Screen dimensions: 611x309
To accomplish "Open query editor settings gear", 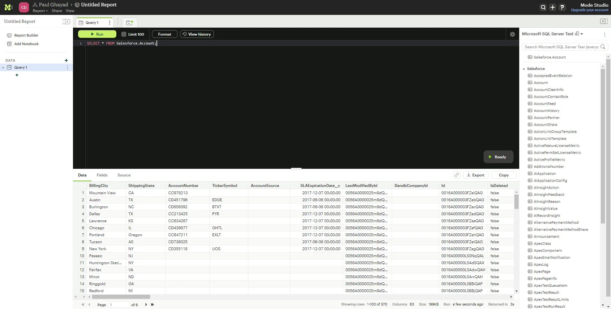I will [x=513, y=34].
